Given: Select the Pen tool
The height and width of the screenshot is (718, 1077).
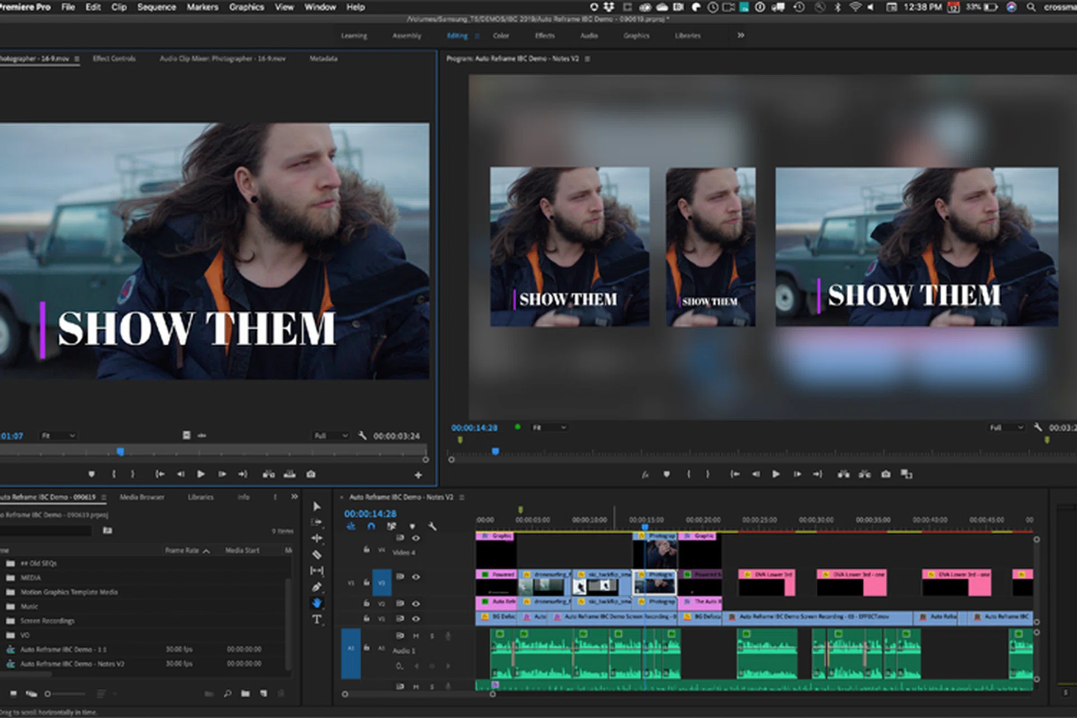Looking at the screenshot, I should (x=317, y=587).
